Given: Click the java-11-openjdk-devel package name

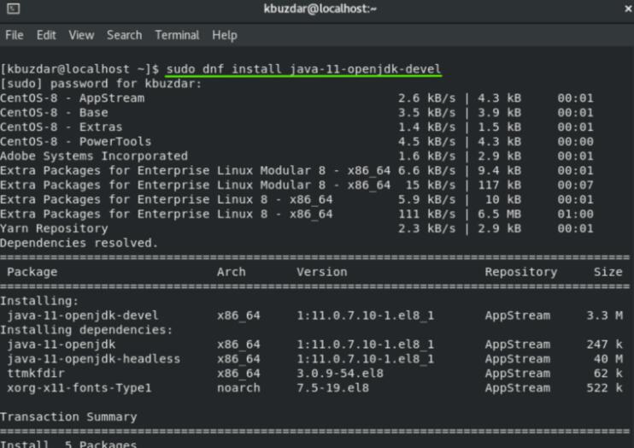Looking at the screenshot, I should click(x=83, y=315).
